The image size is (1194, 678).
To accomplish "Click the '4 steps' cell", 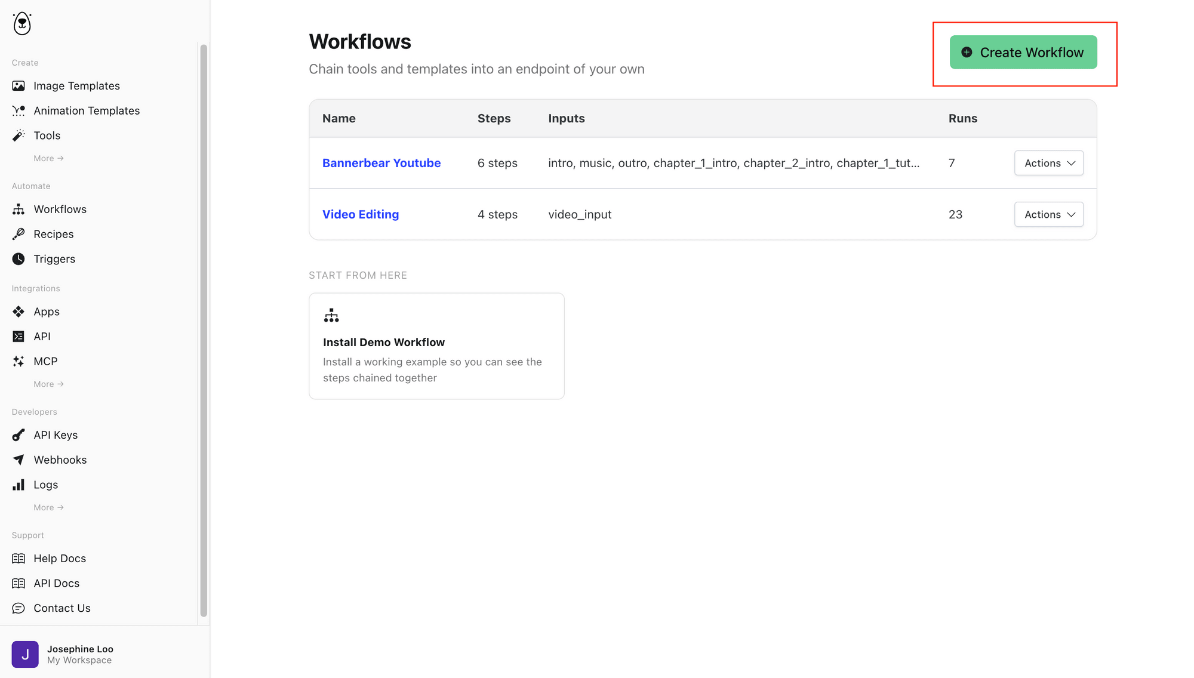I will pos(497,214).
